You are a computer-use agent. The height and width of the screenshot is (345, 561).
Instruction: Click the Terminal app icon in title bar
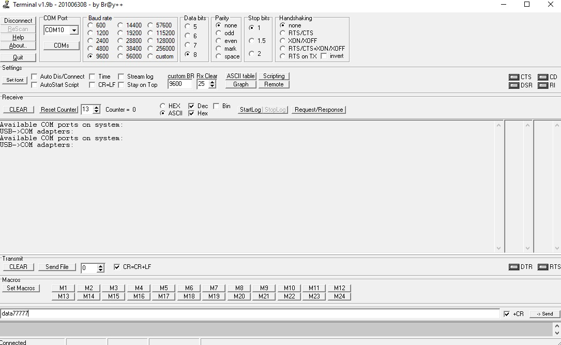pyautogui.click(x=5, y=5)
